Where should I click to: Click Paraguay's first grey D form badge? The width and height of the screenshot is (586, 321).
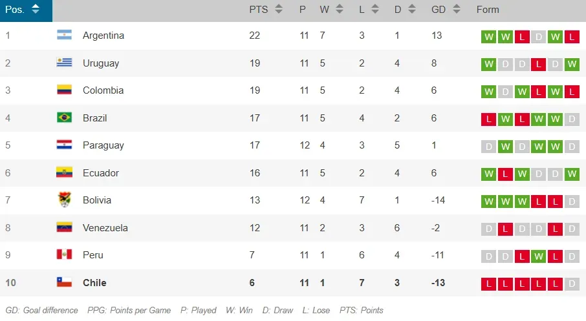(x=488, y=146)
